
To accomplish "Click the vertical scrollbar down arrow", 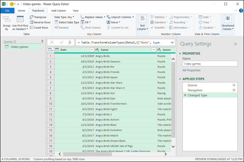I will pos(173,146).
